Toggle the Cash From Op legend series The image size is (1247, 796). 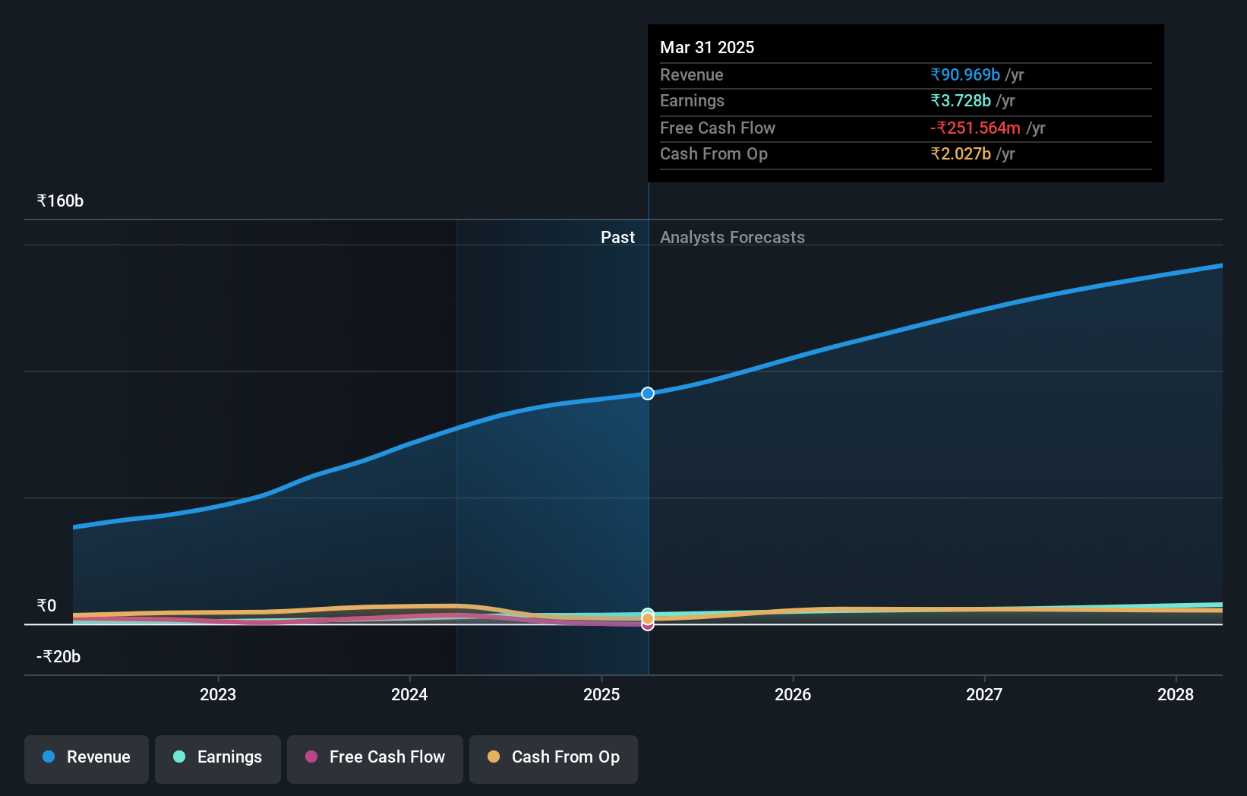click(x=554, y=759)
